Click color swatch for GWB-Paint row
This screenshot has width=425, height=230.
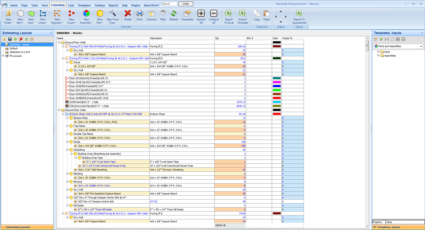277,102
